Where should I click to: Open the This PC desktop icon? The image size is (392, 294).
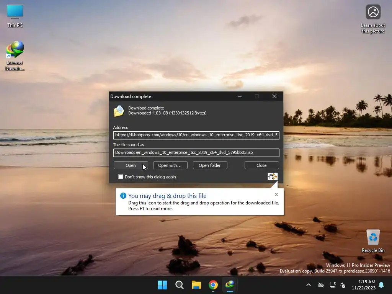click(15, 15)
